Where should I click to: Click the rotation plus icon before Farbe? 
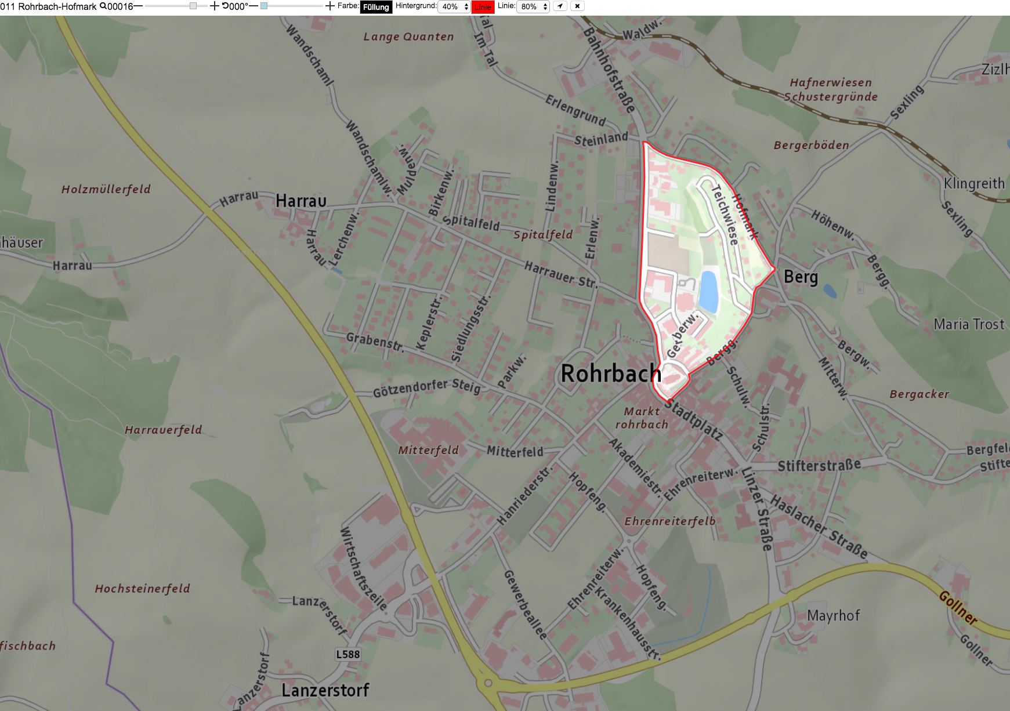(330, 6)
